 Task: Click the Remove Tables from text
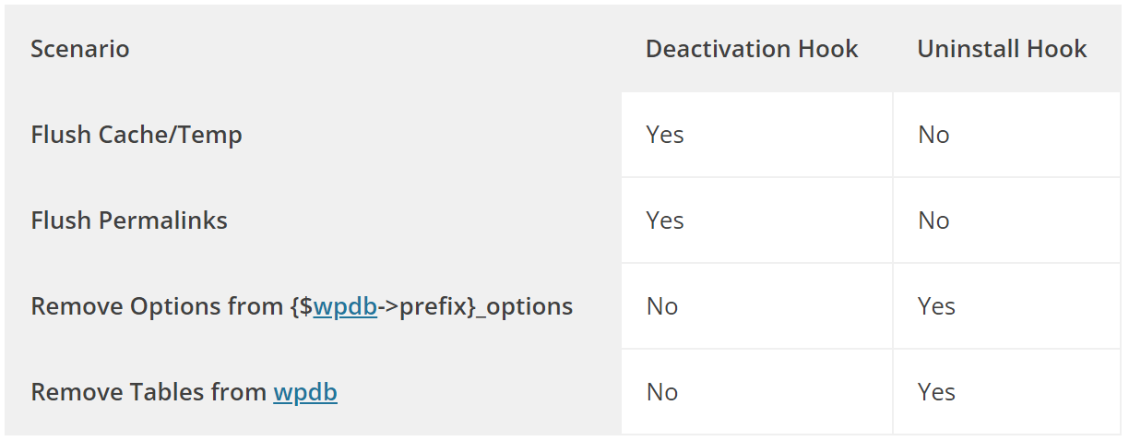pyautogui.click(x=149, y=392)
